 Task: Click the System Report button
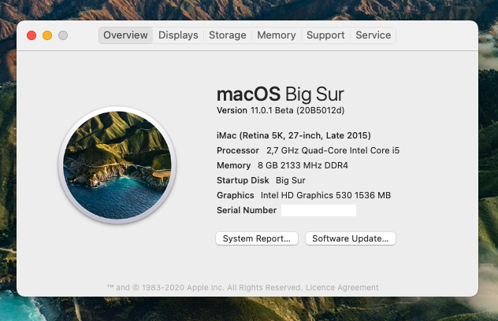pyautogui.click(x=257, y=238)
